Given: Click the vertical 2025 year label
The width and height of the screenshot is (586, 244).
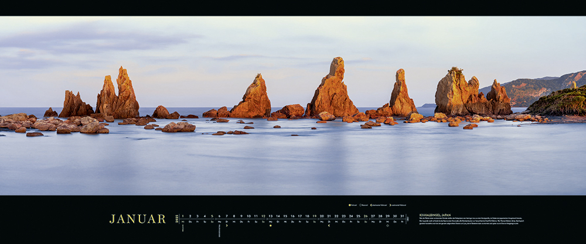Looking at the screenshot, I should [x=176, y=219].
